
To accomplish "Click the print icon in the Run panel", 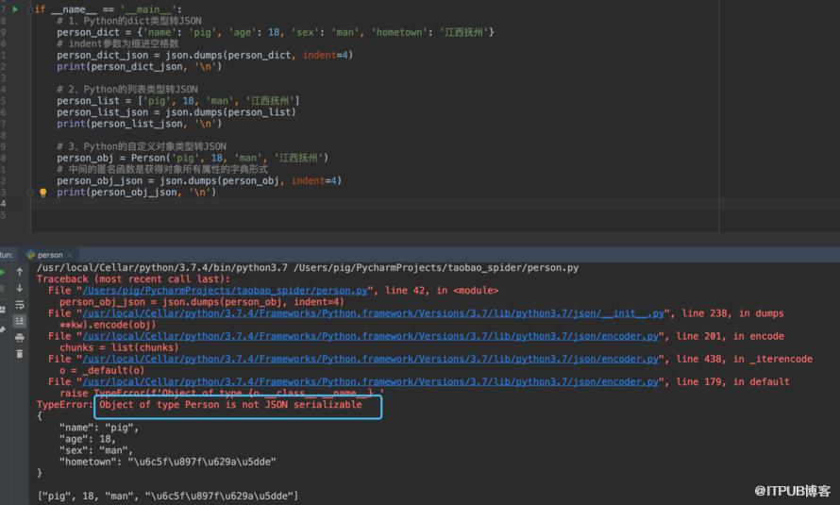I will point(19,337).
